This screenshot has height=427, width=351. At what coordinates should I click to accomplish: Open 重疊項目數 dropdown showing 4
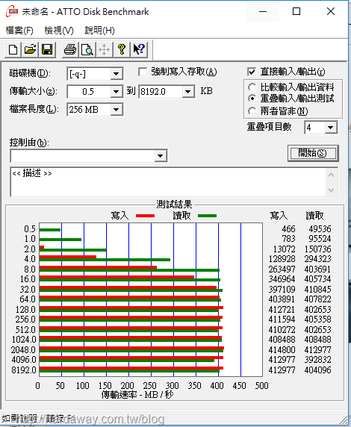coord(331,128)
